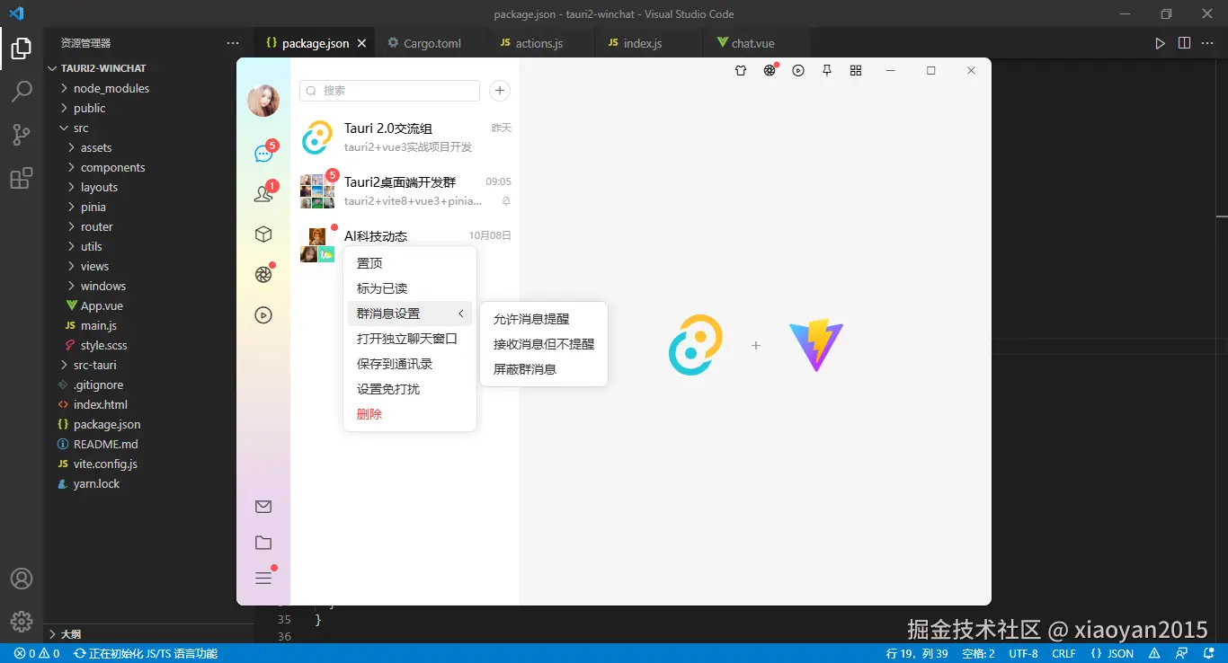Choose 删除 in context menu
This screenshot has width=1228, height=663.
[x=409, y=414]
